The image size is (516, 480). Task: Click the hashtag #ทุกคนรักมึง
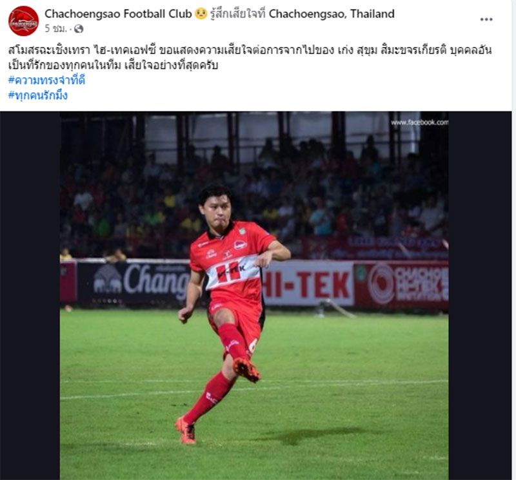pyautogui.click(x=38, y=95)
